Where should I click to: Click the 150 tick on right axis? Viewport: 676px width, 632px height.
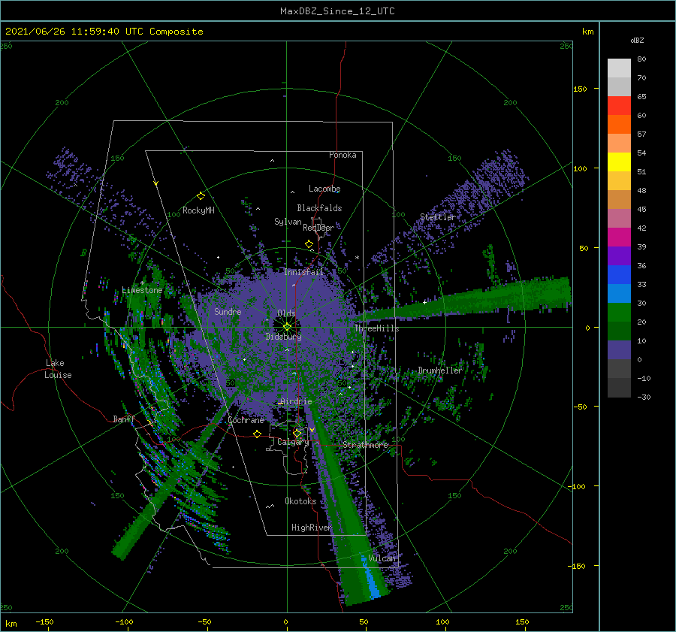[x=580, y=89]
